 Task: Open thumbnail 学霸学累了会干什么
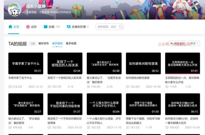click(x=26, y=63)
